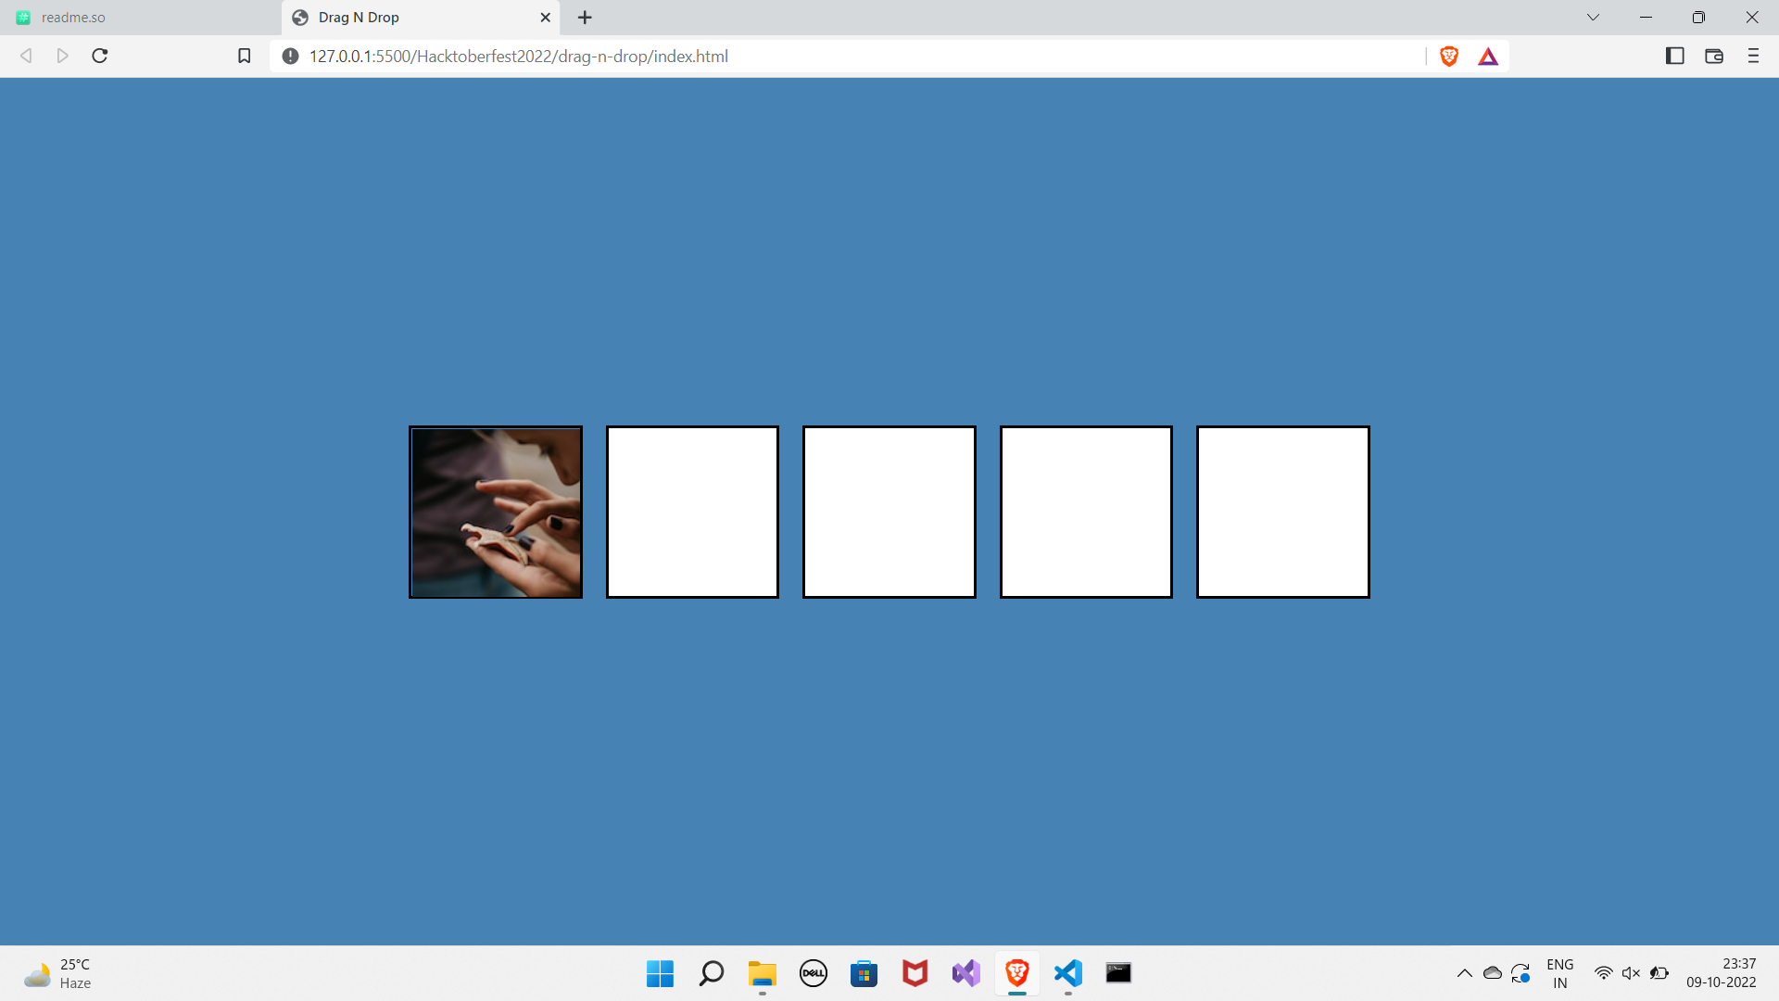Toggle the browser sidebar panel
1779x1001 pixels.
click(1674, 57)
